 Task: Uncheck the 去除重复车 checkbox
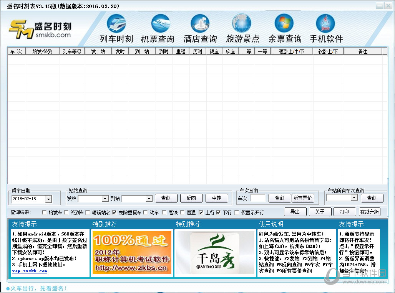click(114, 212)
